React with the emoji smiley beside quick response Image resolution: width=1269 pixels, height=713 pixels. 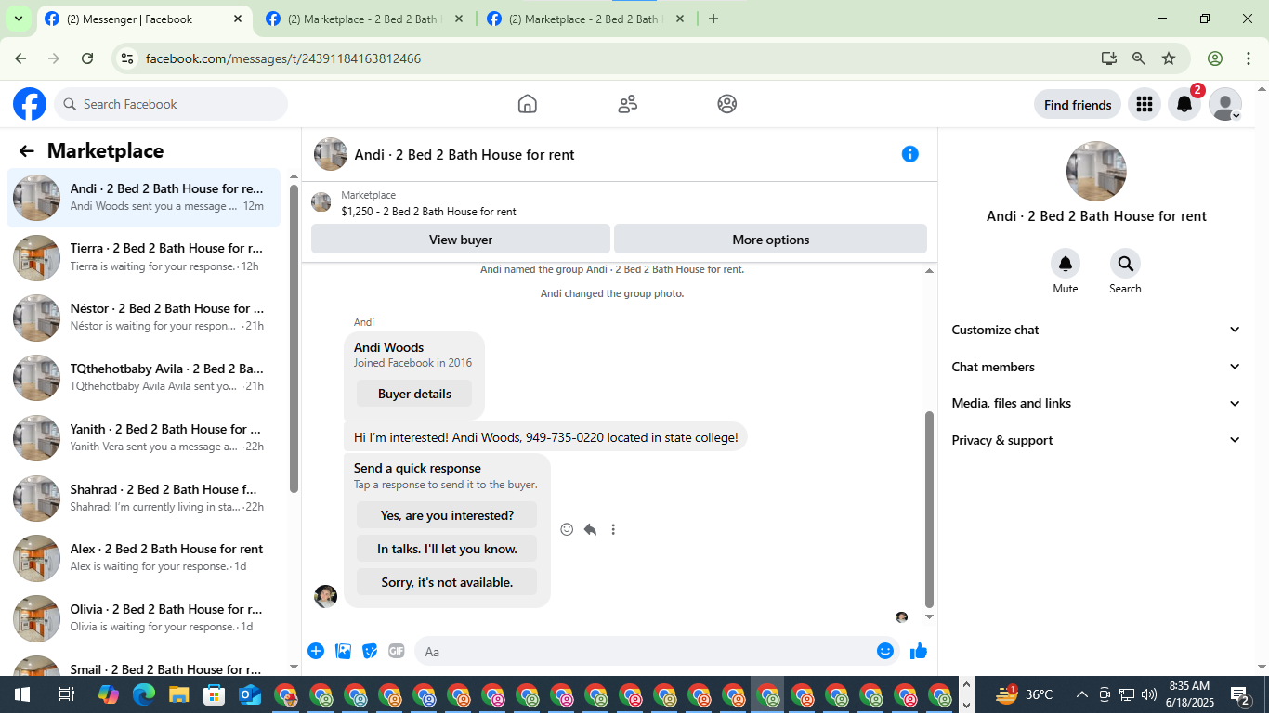coord(567,529)
